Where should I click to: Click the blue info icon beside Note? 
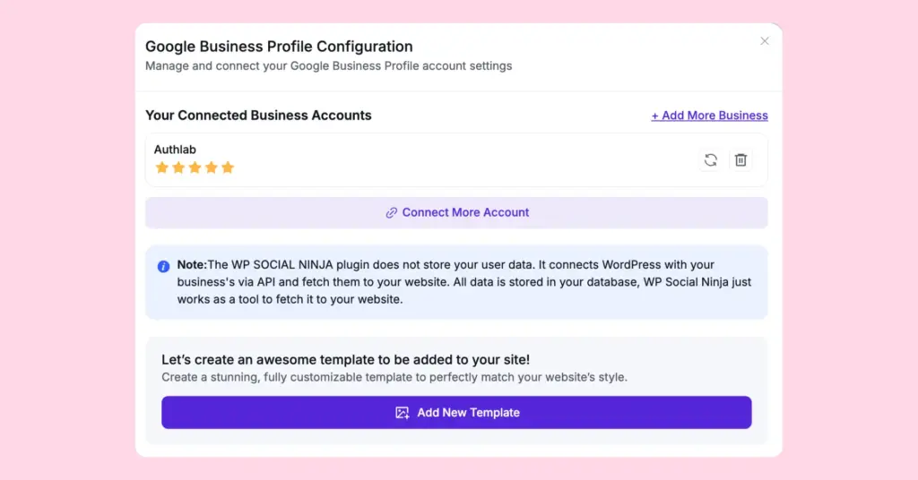(x=163, y=266)
